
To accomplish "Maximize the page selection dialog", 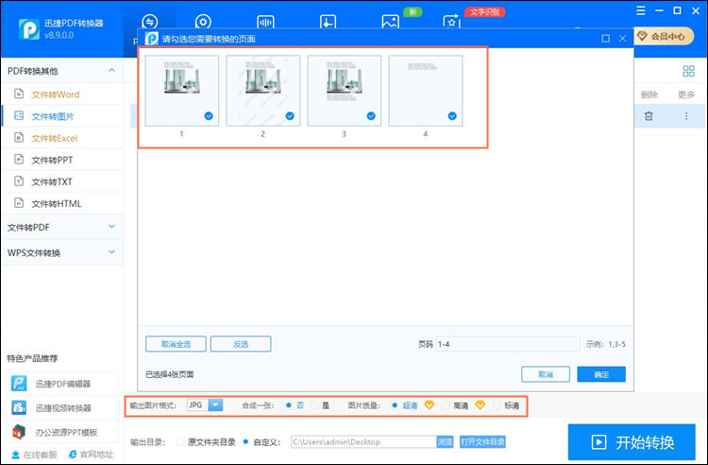I will coord(606,39).
